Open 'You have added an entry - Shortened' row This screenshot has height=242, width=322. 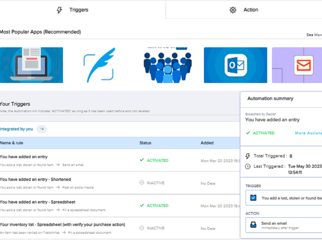point(120,183)
